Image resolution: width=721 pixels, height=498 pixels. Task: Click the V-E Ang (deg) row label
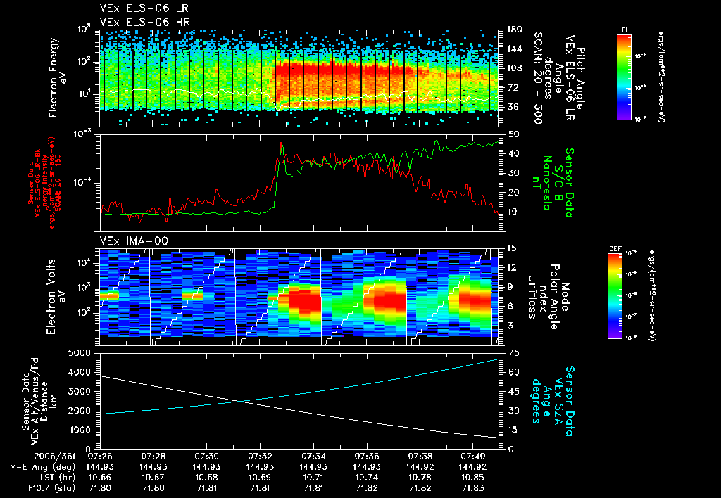pos(43,467)
